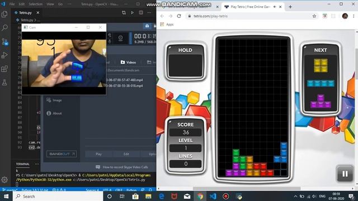Open the File menu in VS Code

12,4
